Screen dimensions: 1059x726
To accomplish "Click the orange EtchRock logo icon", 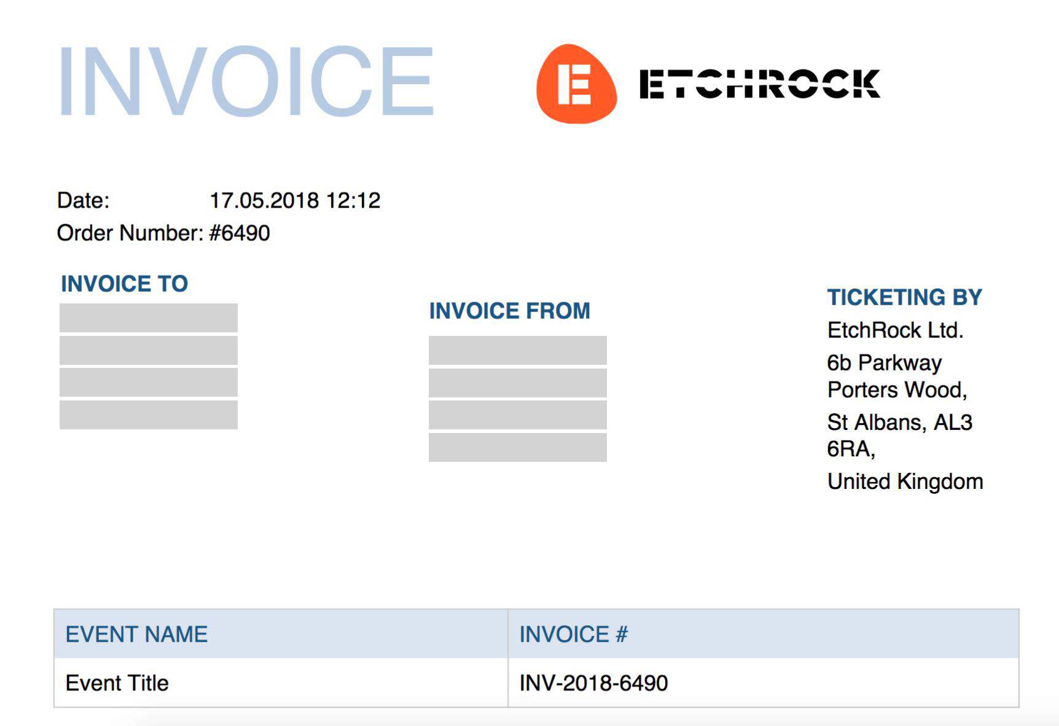I will (576, 84).
